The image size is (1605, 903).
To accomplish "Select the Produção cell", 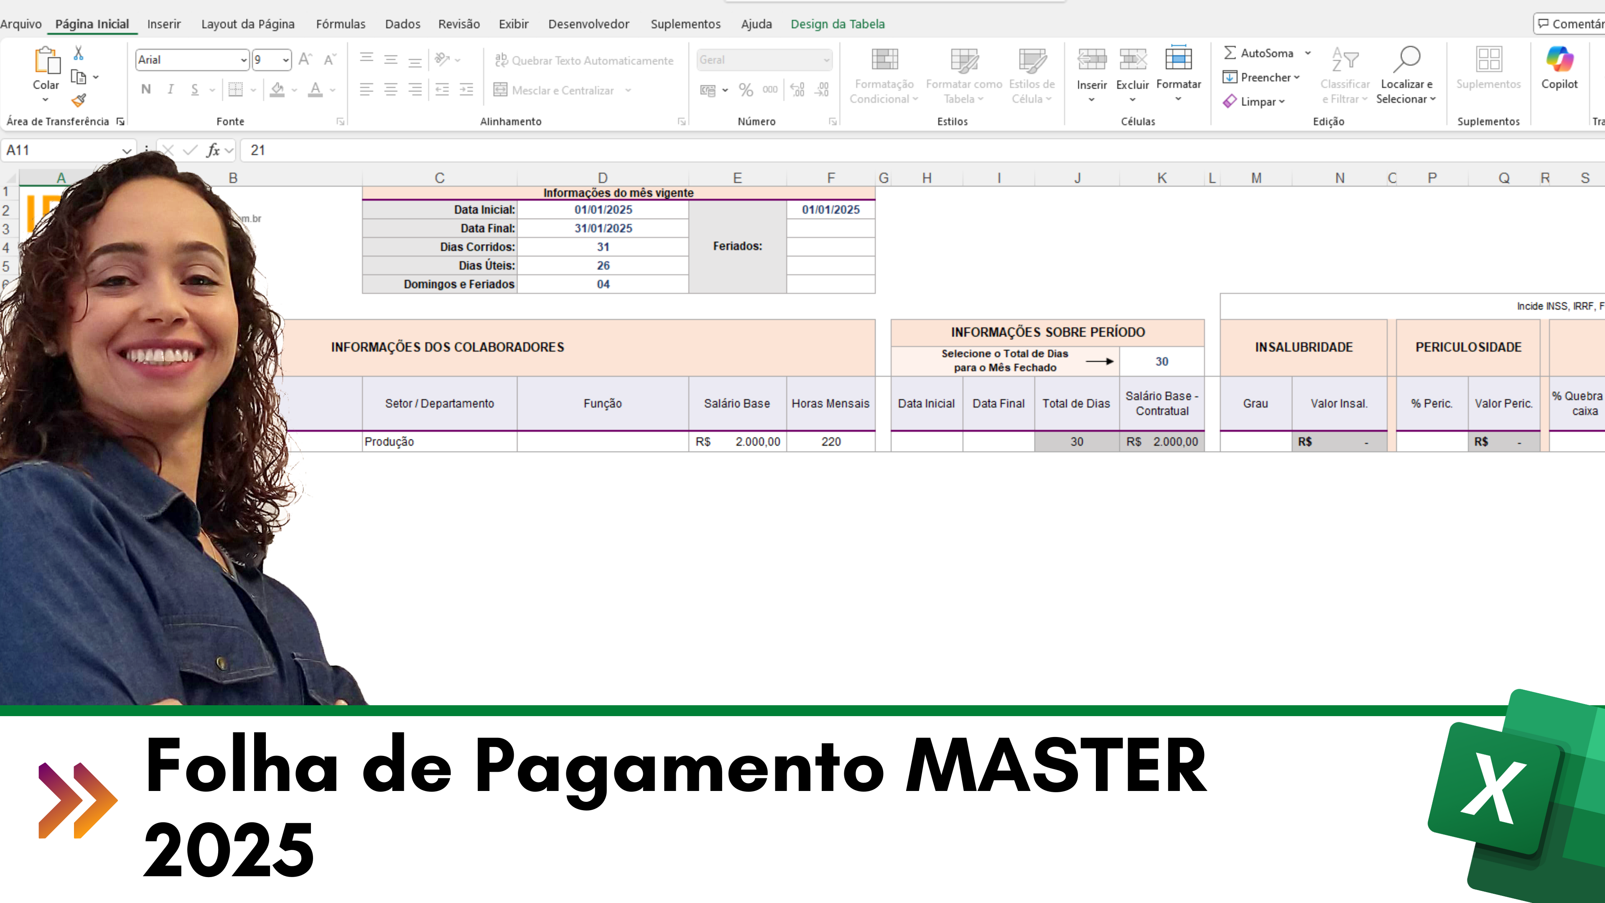I will pos(439,441).
